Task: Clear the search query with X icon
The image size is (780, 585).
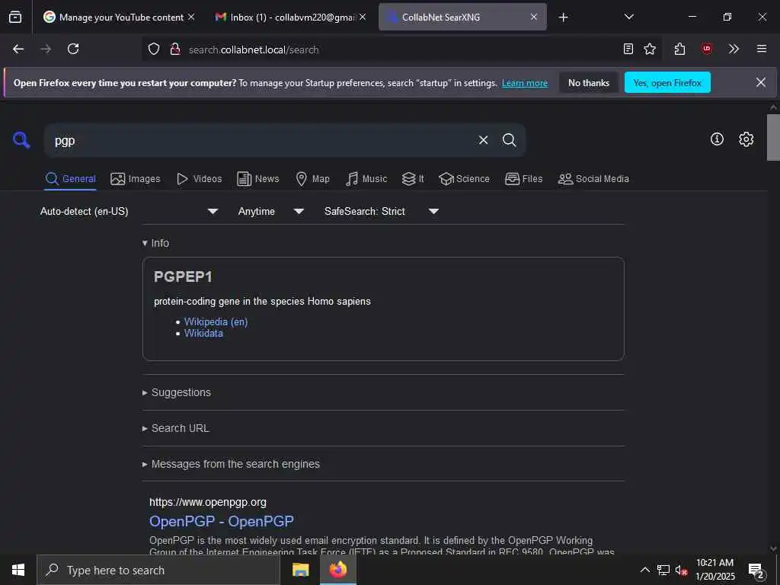Action: pyautogui.click(x=483, y=140)
